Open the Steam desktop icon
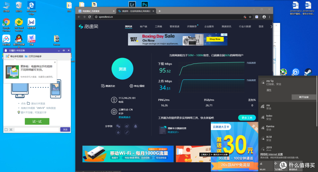This screenshot has width=318, height=172. tap(308, 72)
